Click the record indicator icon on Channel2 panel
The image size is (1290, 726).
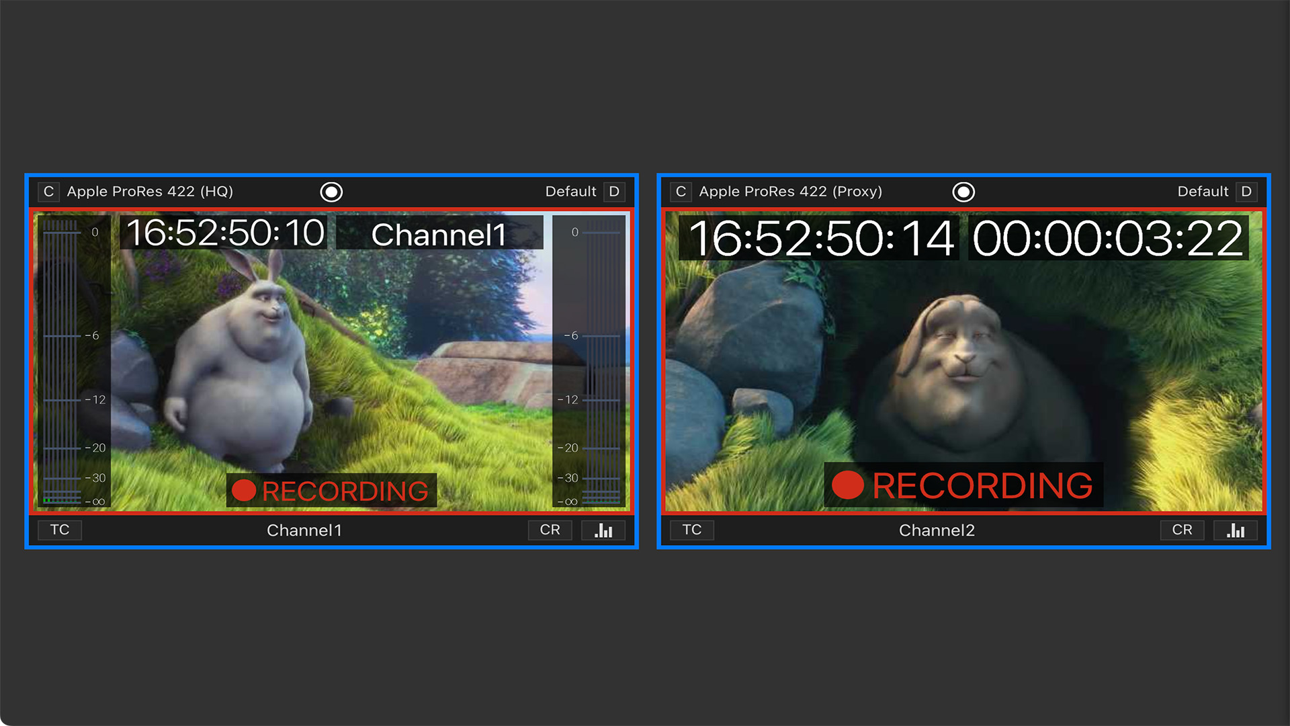tap(963, 192)
